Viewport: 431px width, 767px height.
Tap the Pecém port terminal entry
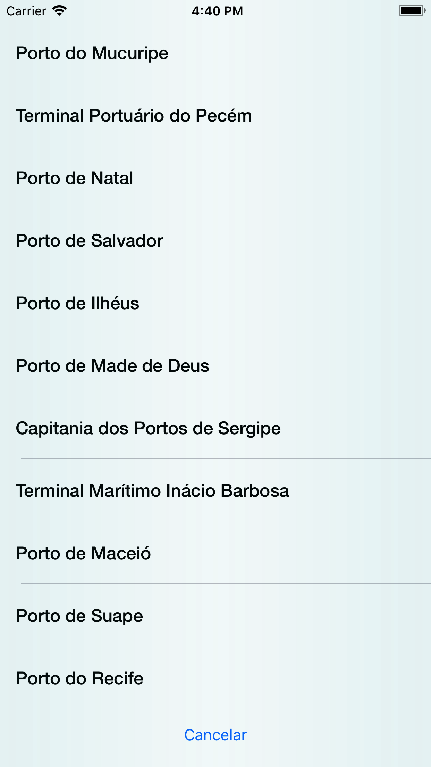pos(134,116)
